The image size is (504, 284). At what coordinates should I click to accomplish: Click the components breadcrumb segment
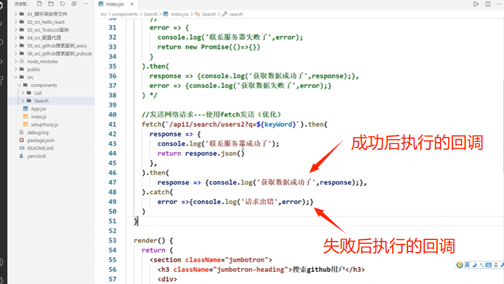125,14
